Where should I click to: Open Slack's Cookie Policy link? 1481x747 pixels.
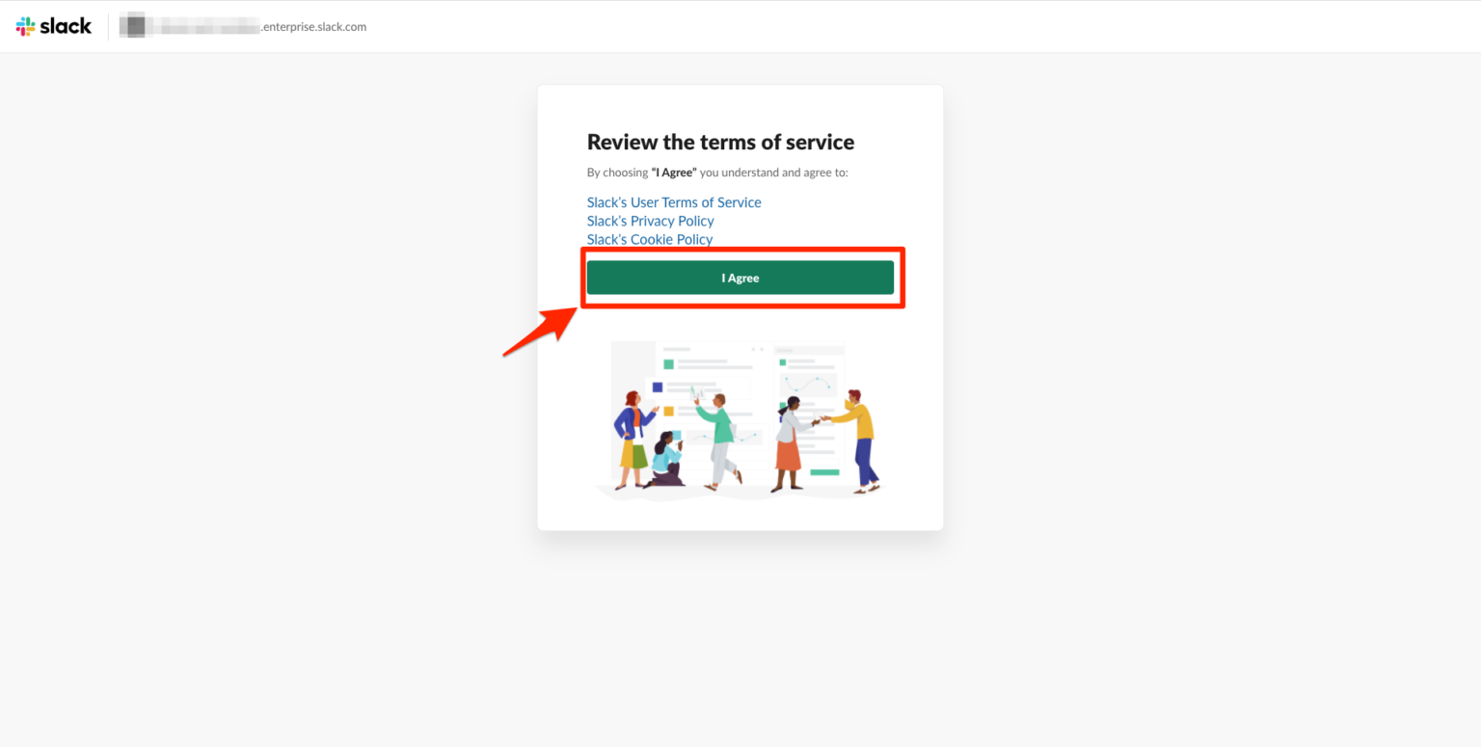[649, 239]
